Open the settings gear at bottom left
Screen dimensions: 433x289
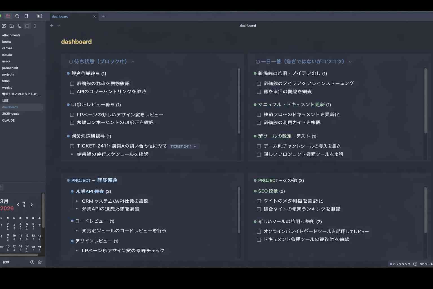(x=40, y=262)
